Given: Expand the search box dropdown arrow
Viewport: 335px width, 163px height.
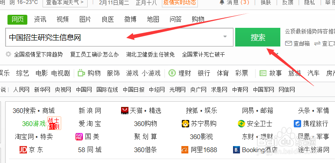Looking at the screenshot, I should [x=225, y=37].
